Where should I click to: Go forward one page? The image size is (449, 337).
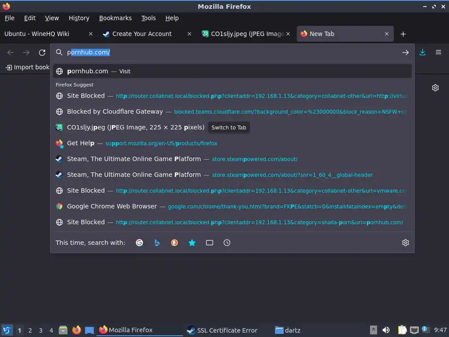coord(26,53)
